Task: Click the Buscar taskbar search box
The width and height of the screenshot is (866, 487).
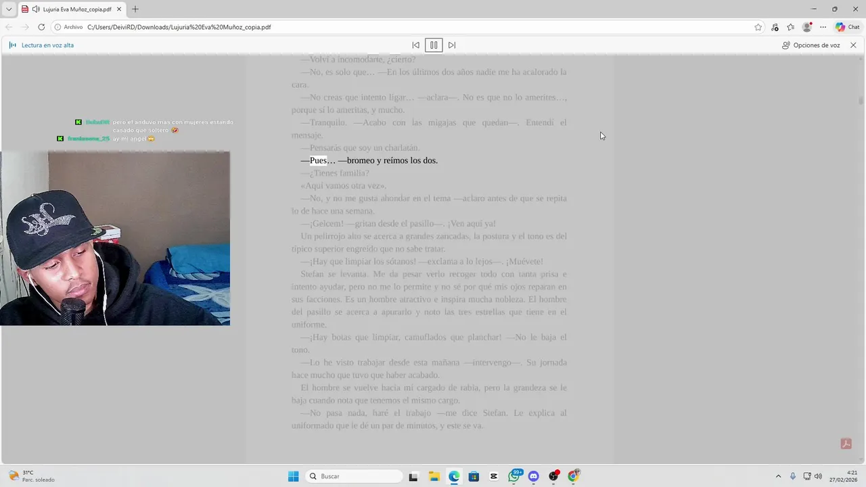Action: 354,476
